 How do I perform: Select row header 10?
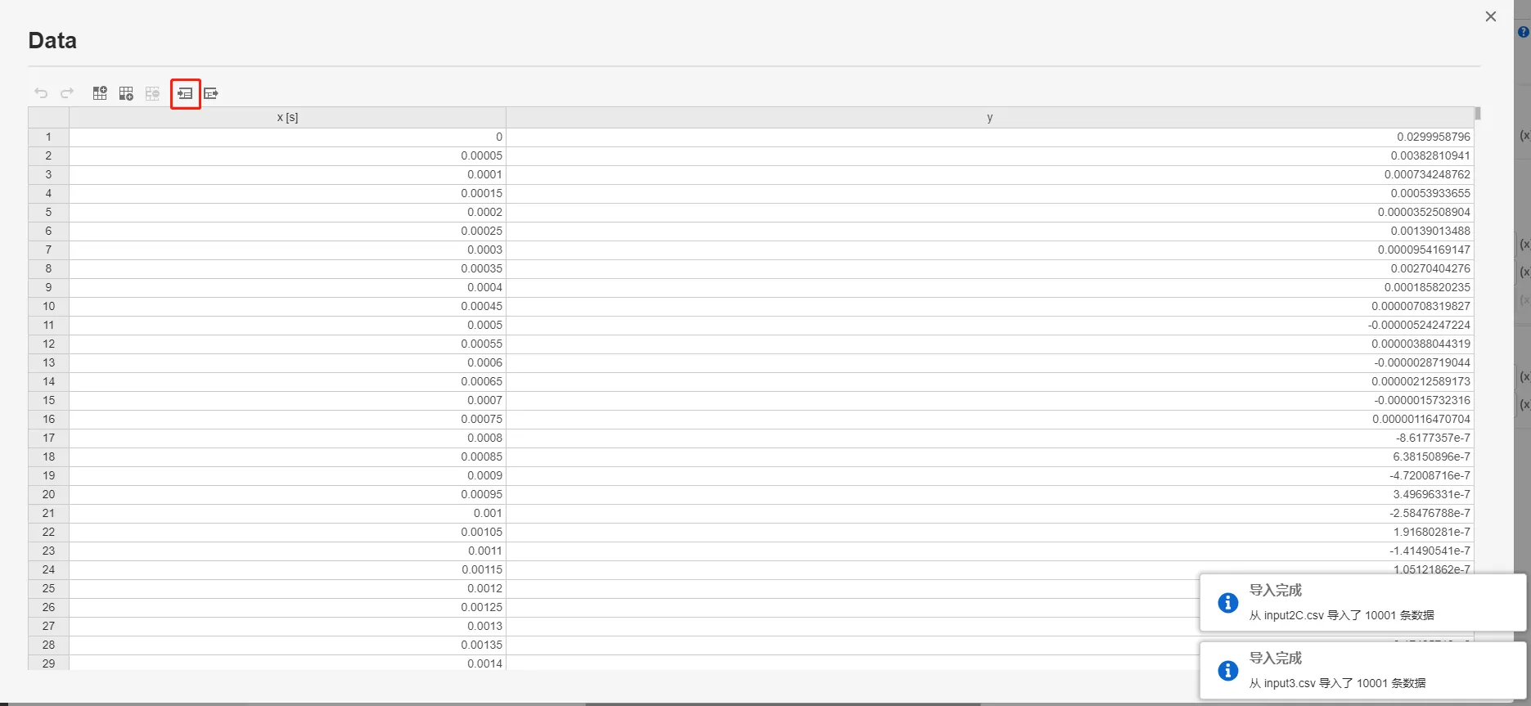(48, 306)
